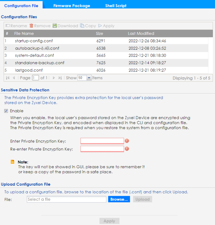Click the Browse... button
Screen dimensions: 215x225
119,199
